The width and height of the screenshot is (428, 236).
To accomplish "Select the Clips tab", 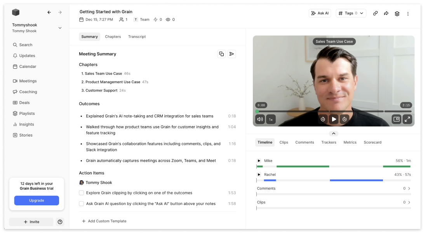I will point(284,142).
